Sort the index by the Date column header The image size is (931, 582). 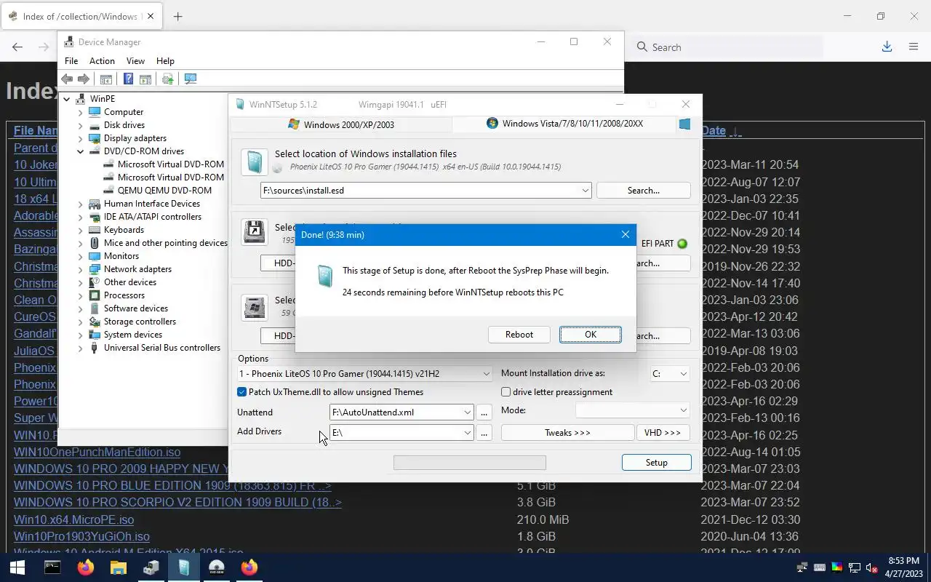714,131
